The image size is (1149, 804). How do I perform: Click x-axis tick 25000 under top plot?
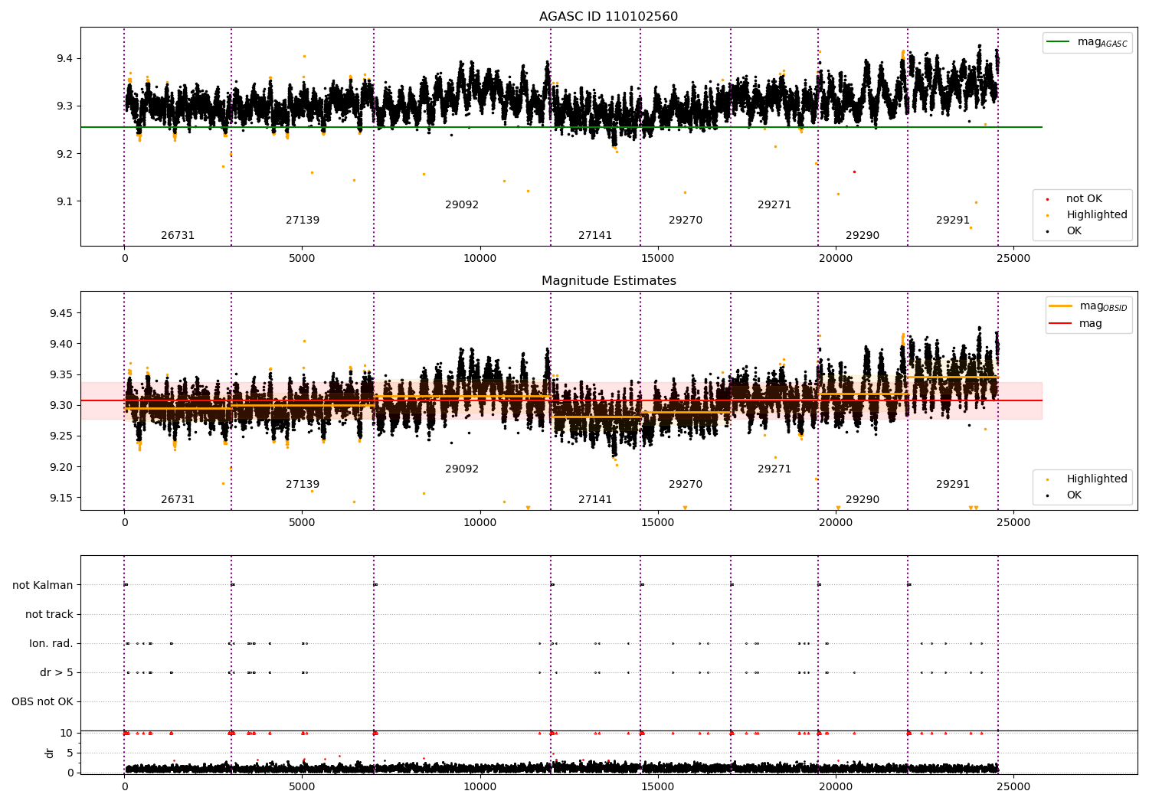(x=1013, y=259)
